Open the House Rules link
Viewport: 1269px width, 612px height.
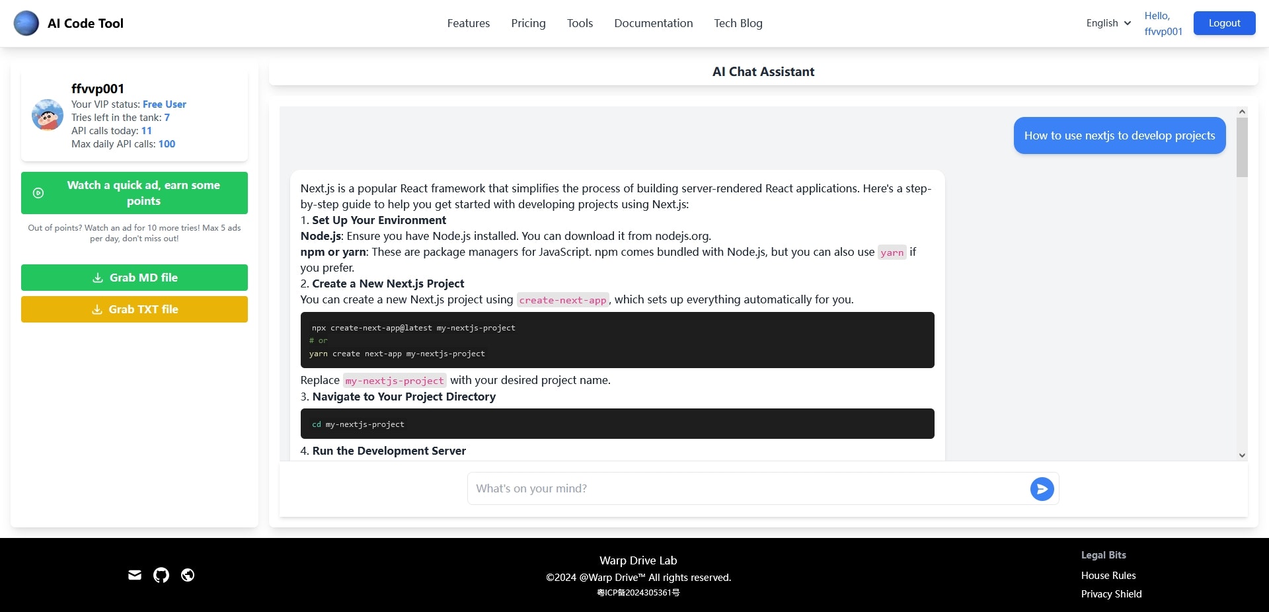point(1108,576)
